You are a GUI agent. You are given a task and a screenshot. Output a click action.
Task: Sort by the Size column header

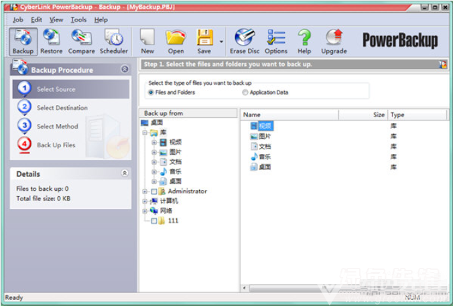click(363, 114)
